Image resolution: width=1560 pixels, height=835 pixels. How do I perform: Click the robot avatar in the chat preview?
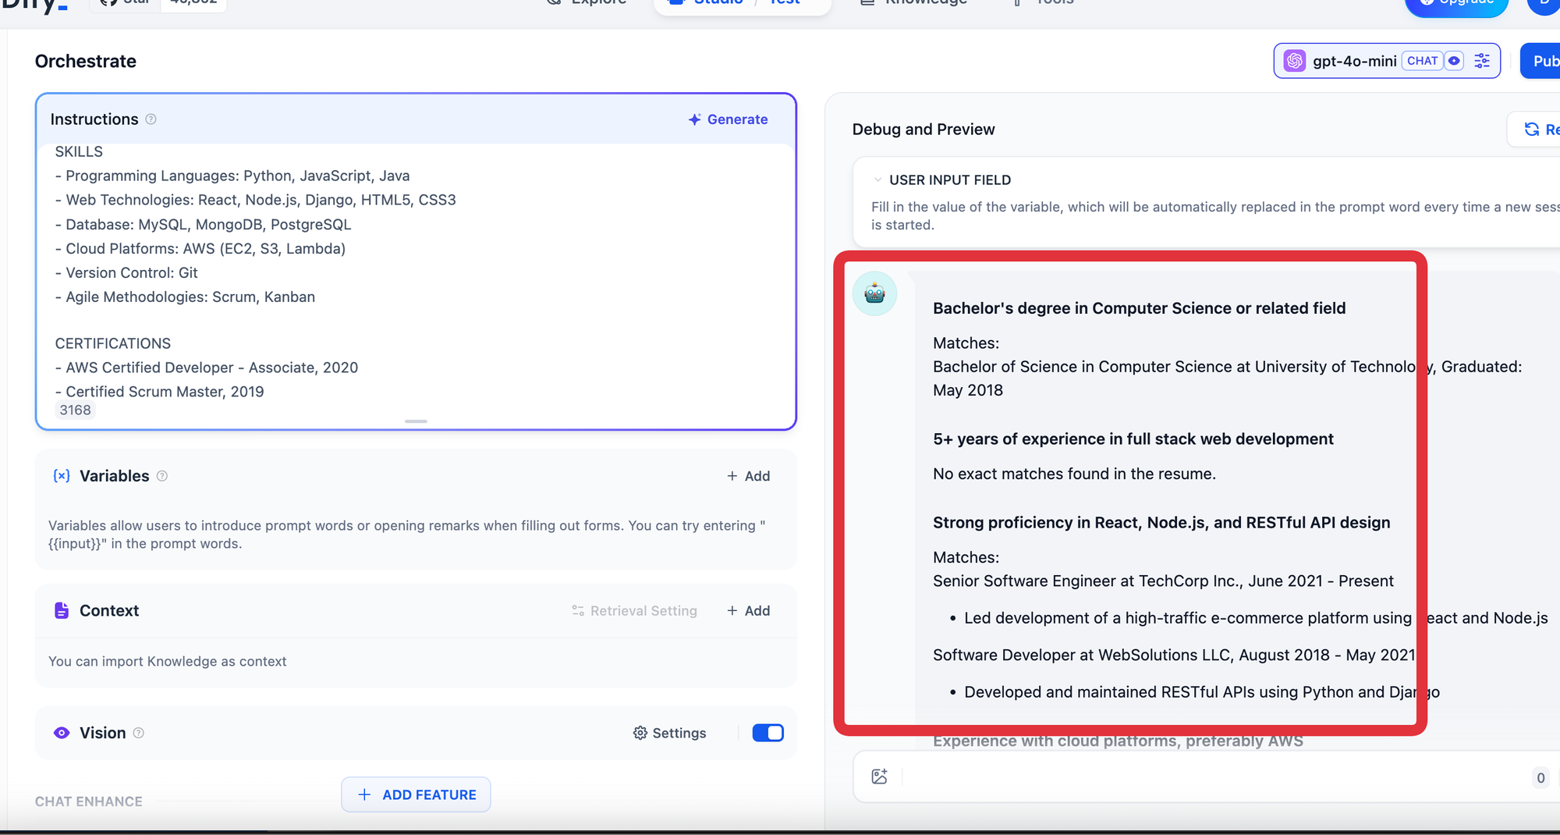coord(874,294)
